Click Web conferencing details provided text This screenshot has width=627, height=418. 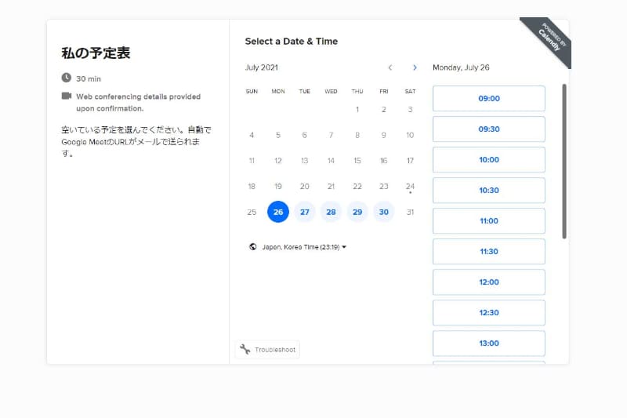coord(139,103)
